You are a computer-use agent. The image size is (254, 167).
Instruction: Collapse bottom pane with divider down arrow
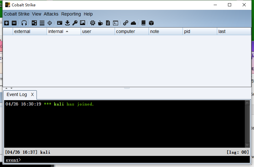click(x=11, y=88)
